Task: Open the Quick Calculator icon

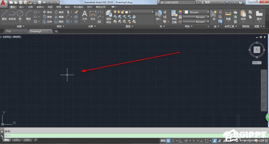Action: [235, 22]
